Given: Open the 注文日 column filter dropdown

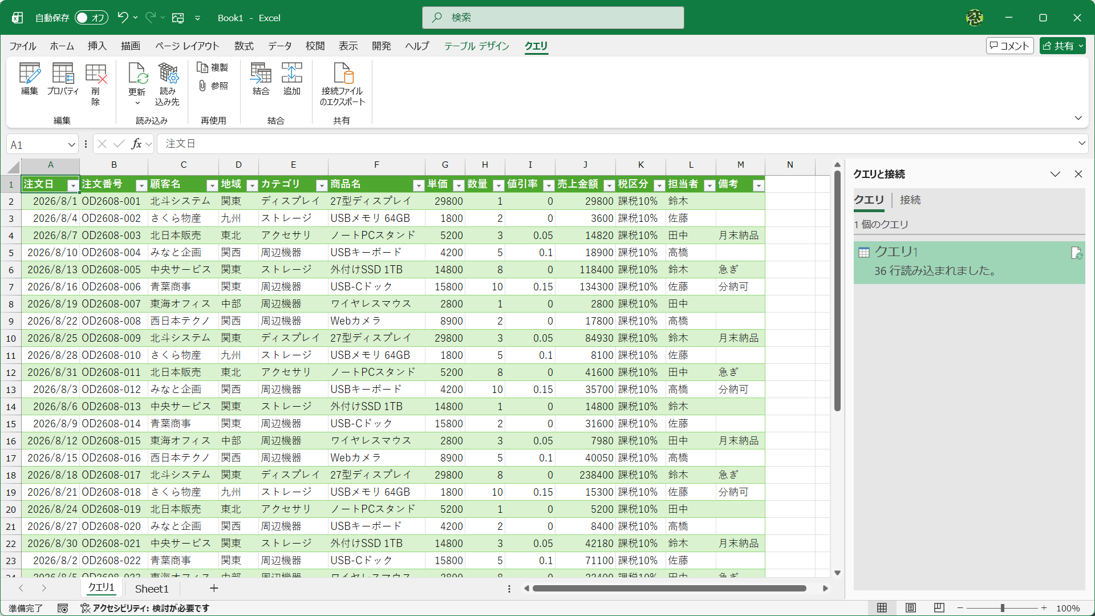Looking at the screenshot, I should (72, 185).
